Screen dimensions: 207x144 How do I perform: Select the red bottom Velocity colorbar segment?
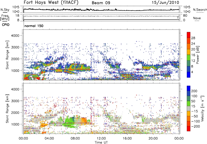189,129
